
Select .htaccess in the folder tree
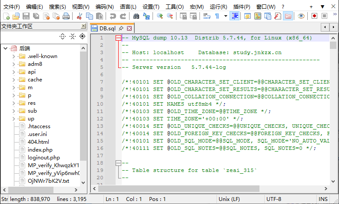coord(39,126)
